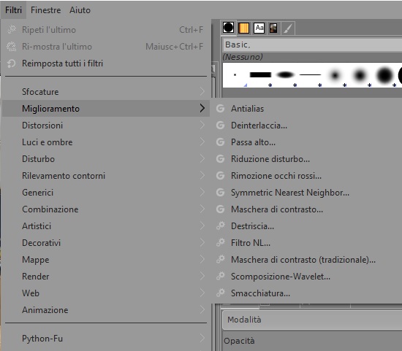Select the Destriscia filter
This screenshot has height=351, width=402.
click(307, 226)
